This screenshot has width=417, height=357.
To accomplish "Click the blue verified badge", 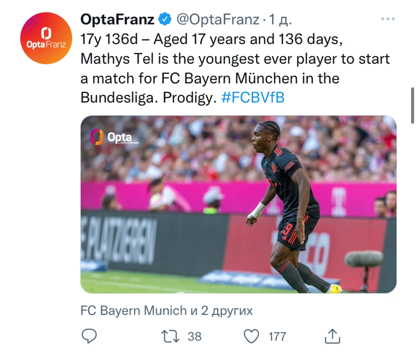I will (165, 19).
